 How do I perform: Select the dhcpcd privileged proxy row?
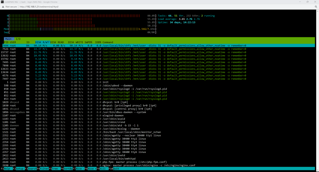[159, 106]
